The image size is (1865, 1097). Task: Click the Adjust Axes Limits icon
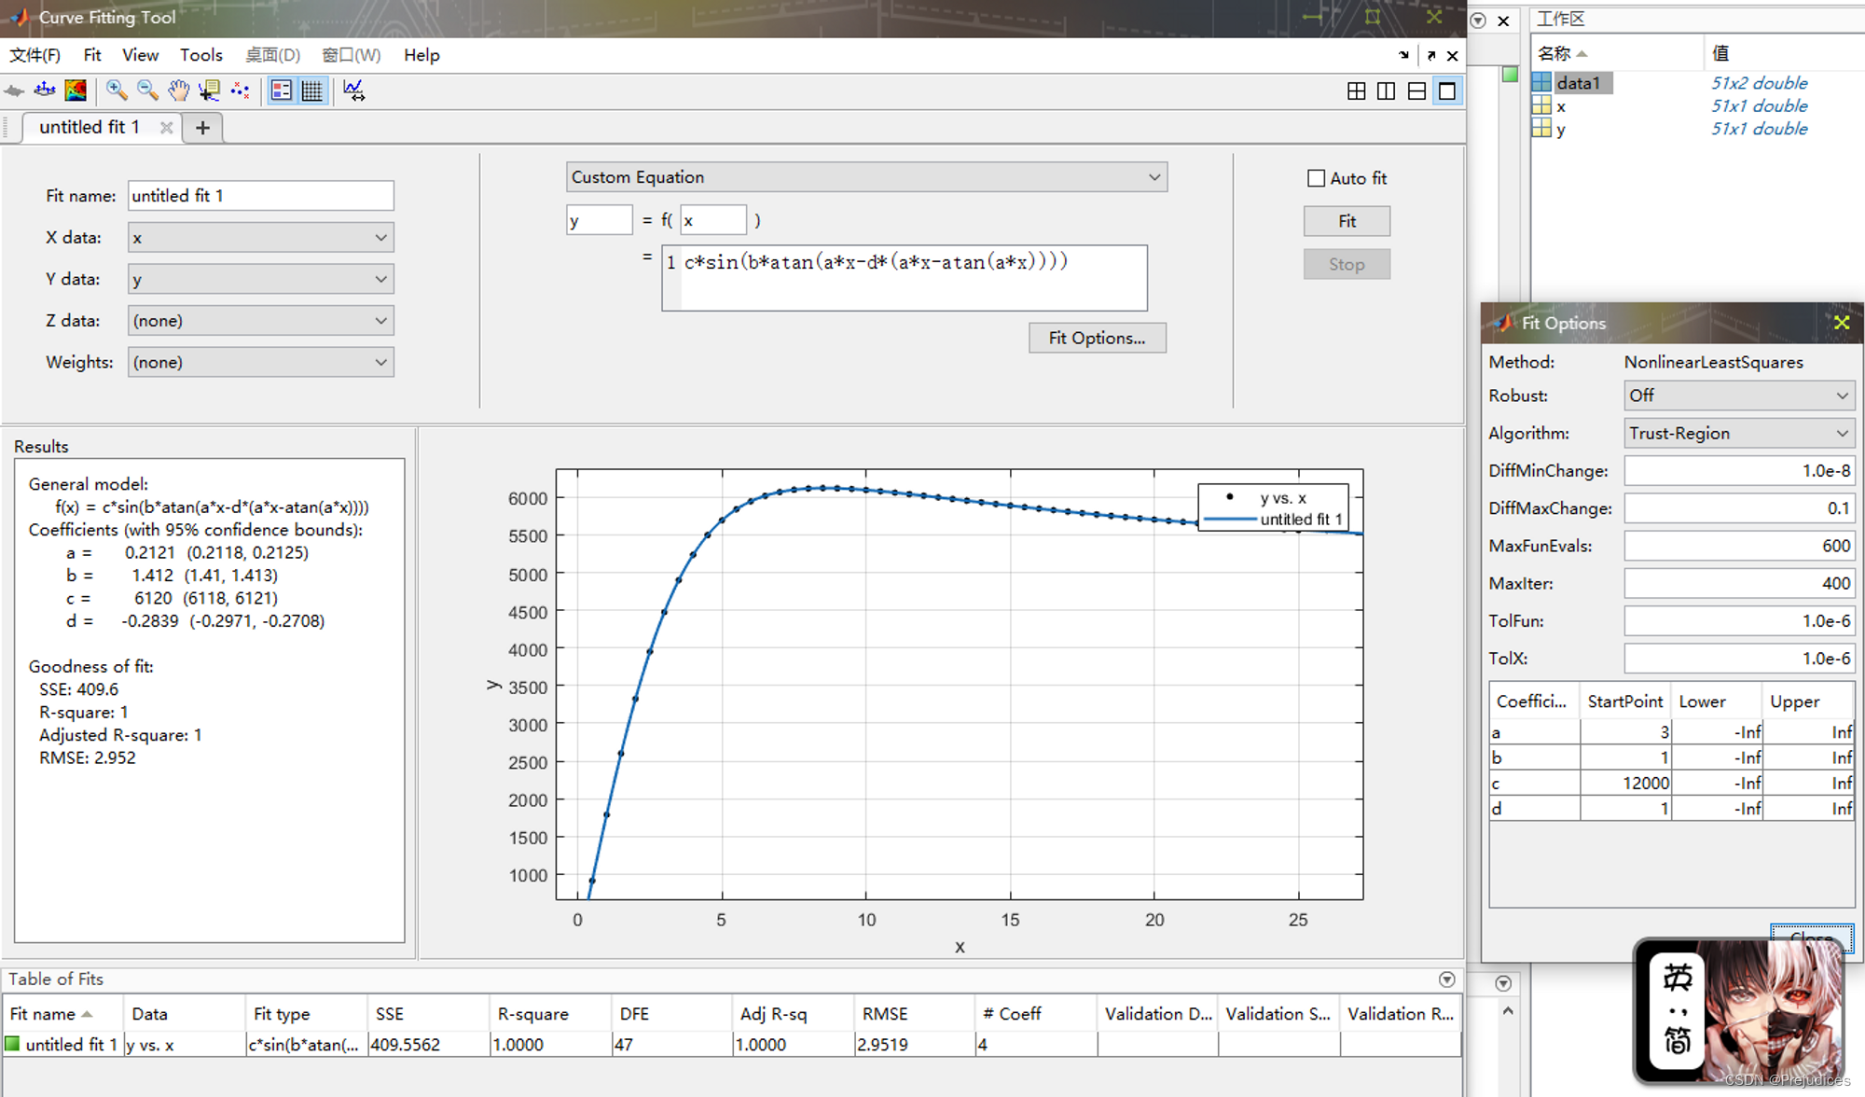click(x=353, y=90)
